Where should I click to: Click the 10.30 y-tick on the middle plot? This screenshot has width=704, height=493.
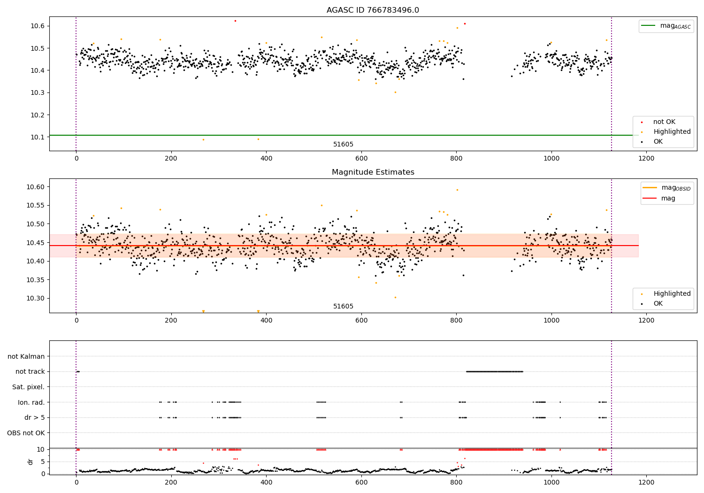[35, 299]
